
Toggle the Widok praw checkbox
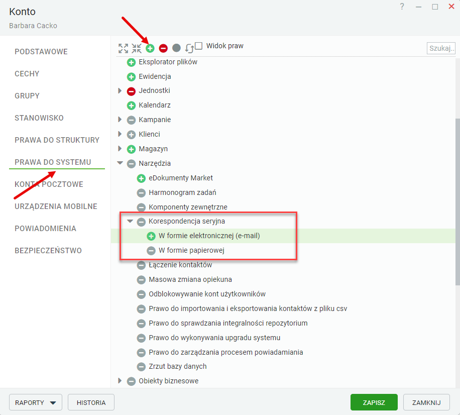(x=198, y=46)
